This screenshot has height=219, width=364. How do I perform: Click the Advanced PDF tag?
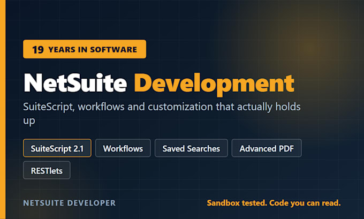point(267,148)
